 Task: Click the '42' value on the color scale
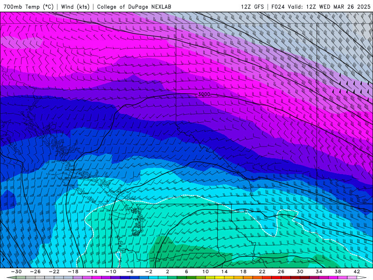point(357,272)
